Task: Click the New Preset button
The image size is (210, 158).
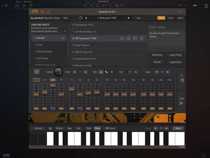Action: 157,55
